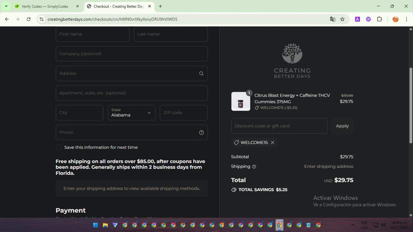The height and width of the screenshot is (232, 413).
Task: Click the page vertical scrollbar thumb
Action: pyautogui.click(x=411, y=105)
